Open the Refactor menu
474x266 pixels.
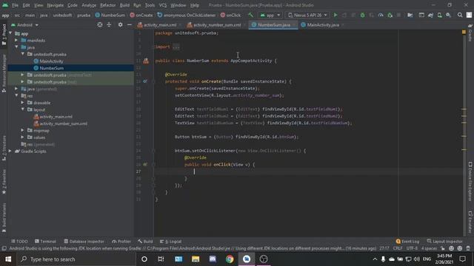(x=107, y=5)
